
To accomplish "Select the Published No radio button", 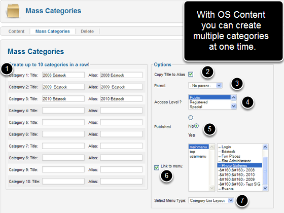I will 191,118.
